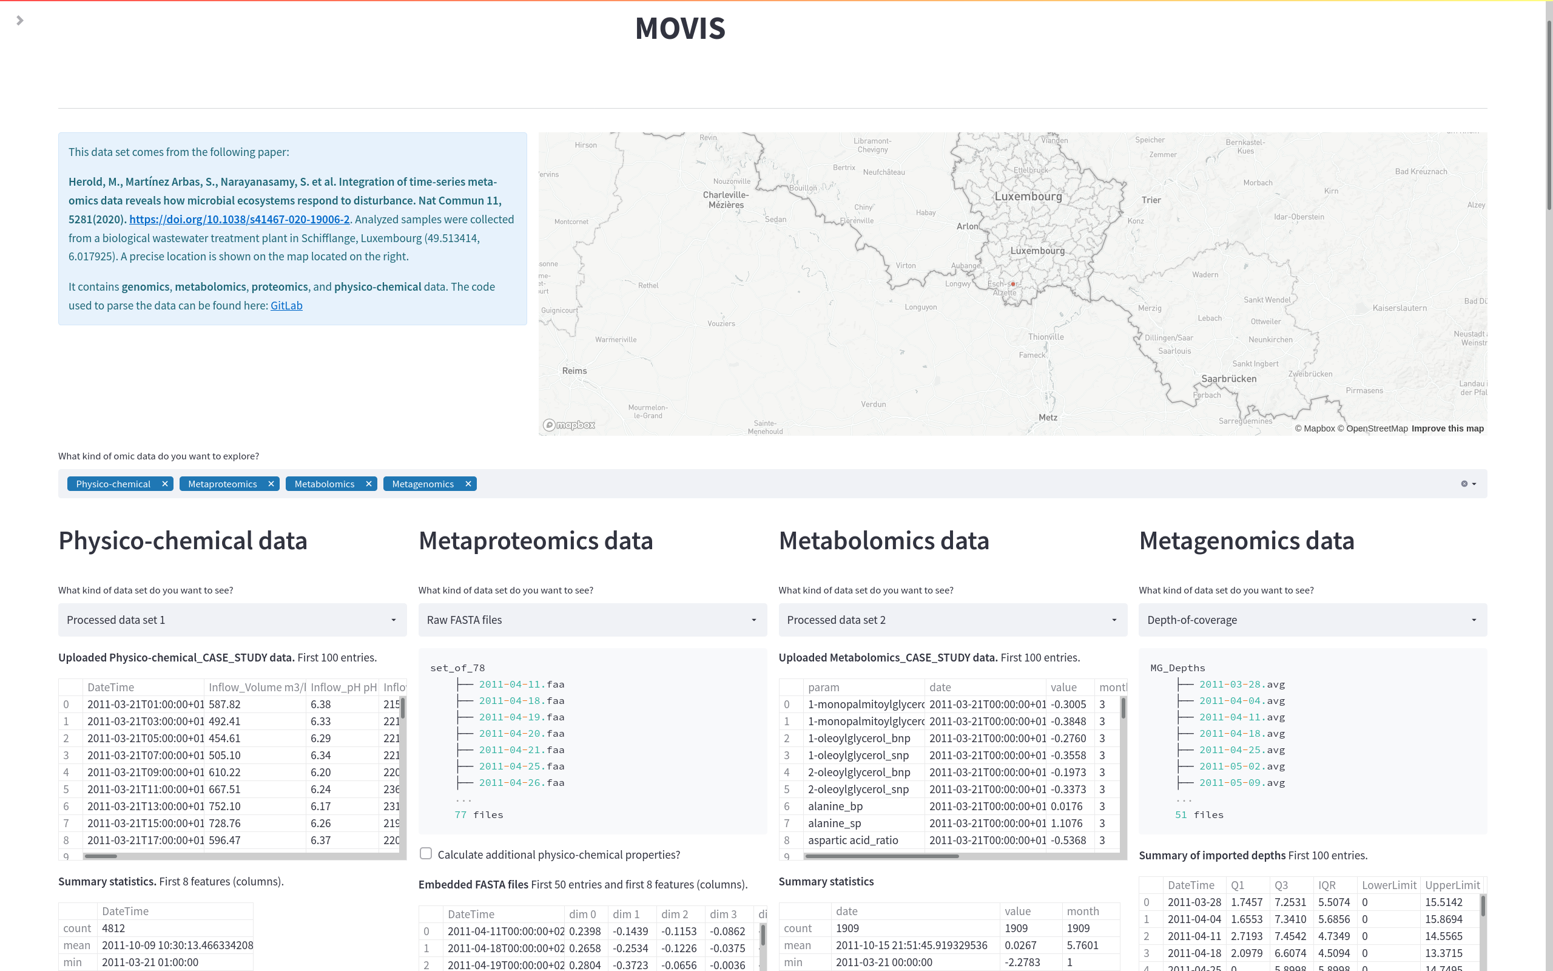Open the omic data multiselect dropdown arrow
Image resolution: width=1553 pixels, height=971 pixels.
(x=1474, y=484)
